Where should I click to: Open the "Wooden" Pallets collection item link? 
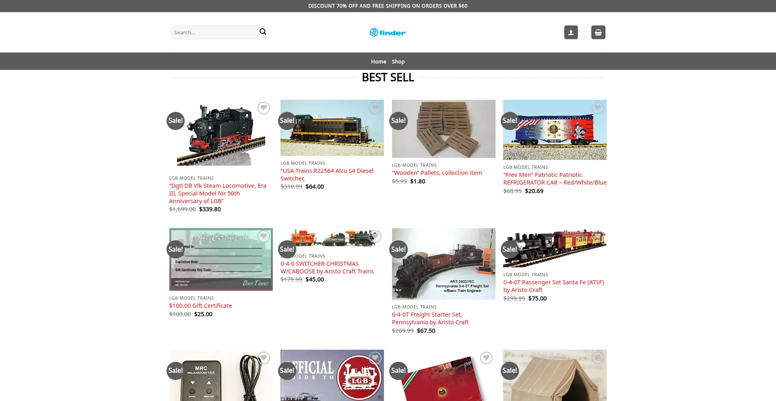[437, 173]
